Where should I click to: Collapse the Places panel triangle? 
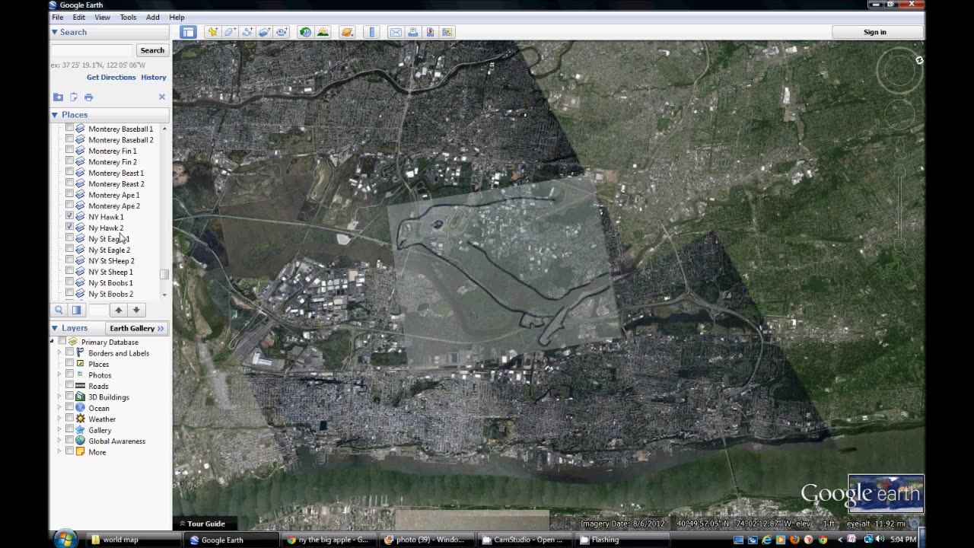[55, 114]
